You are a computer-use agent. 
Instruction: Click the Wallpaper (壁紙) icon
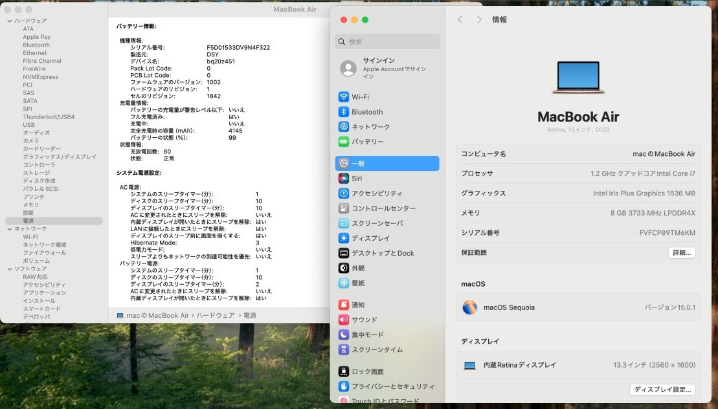[x=343, y=283]
